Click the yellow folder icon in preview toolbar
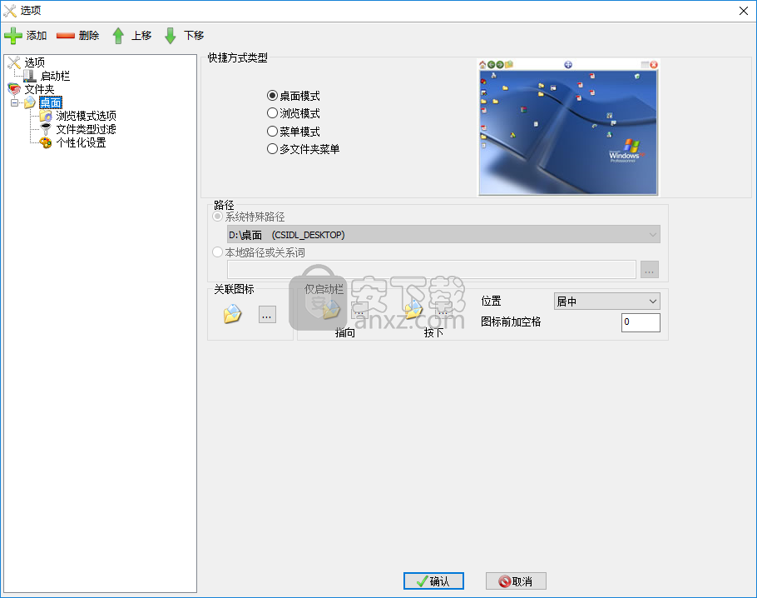Image resolution: width=757 pixels, height=598 pixels. 509,64
